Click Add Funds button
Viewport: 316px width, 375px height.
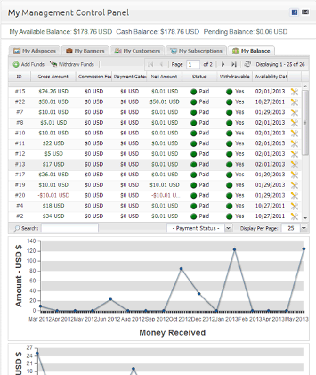coord(29,64)
